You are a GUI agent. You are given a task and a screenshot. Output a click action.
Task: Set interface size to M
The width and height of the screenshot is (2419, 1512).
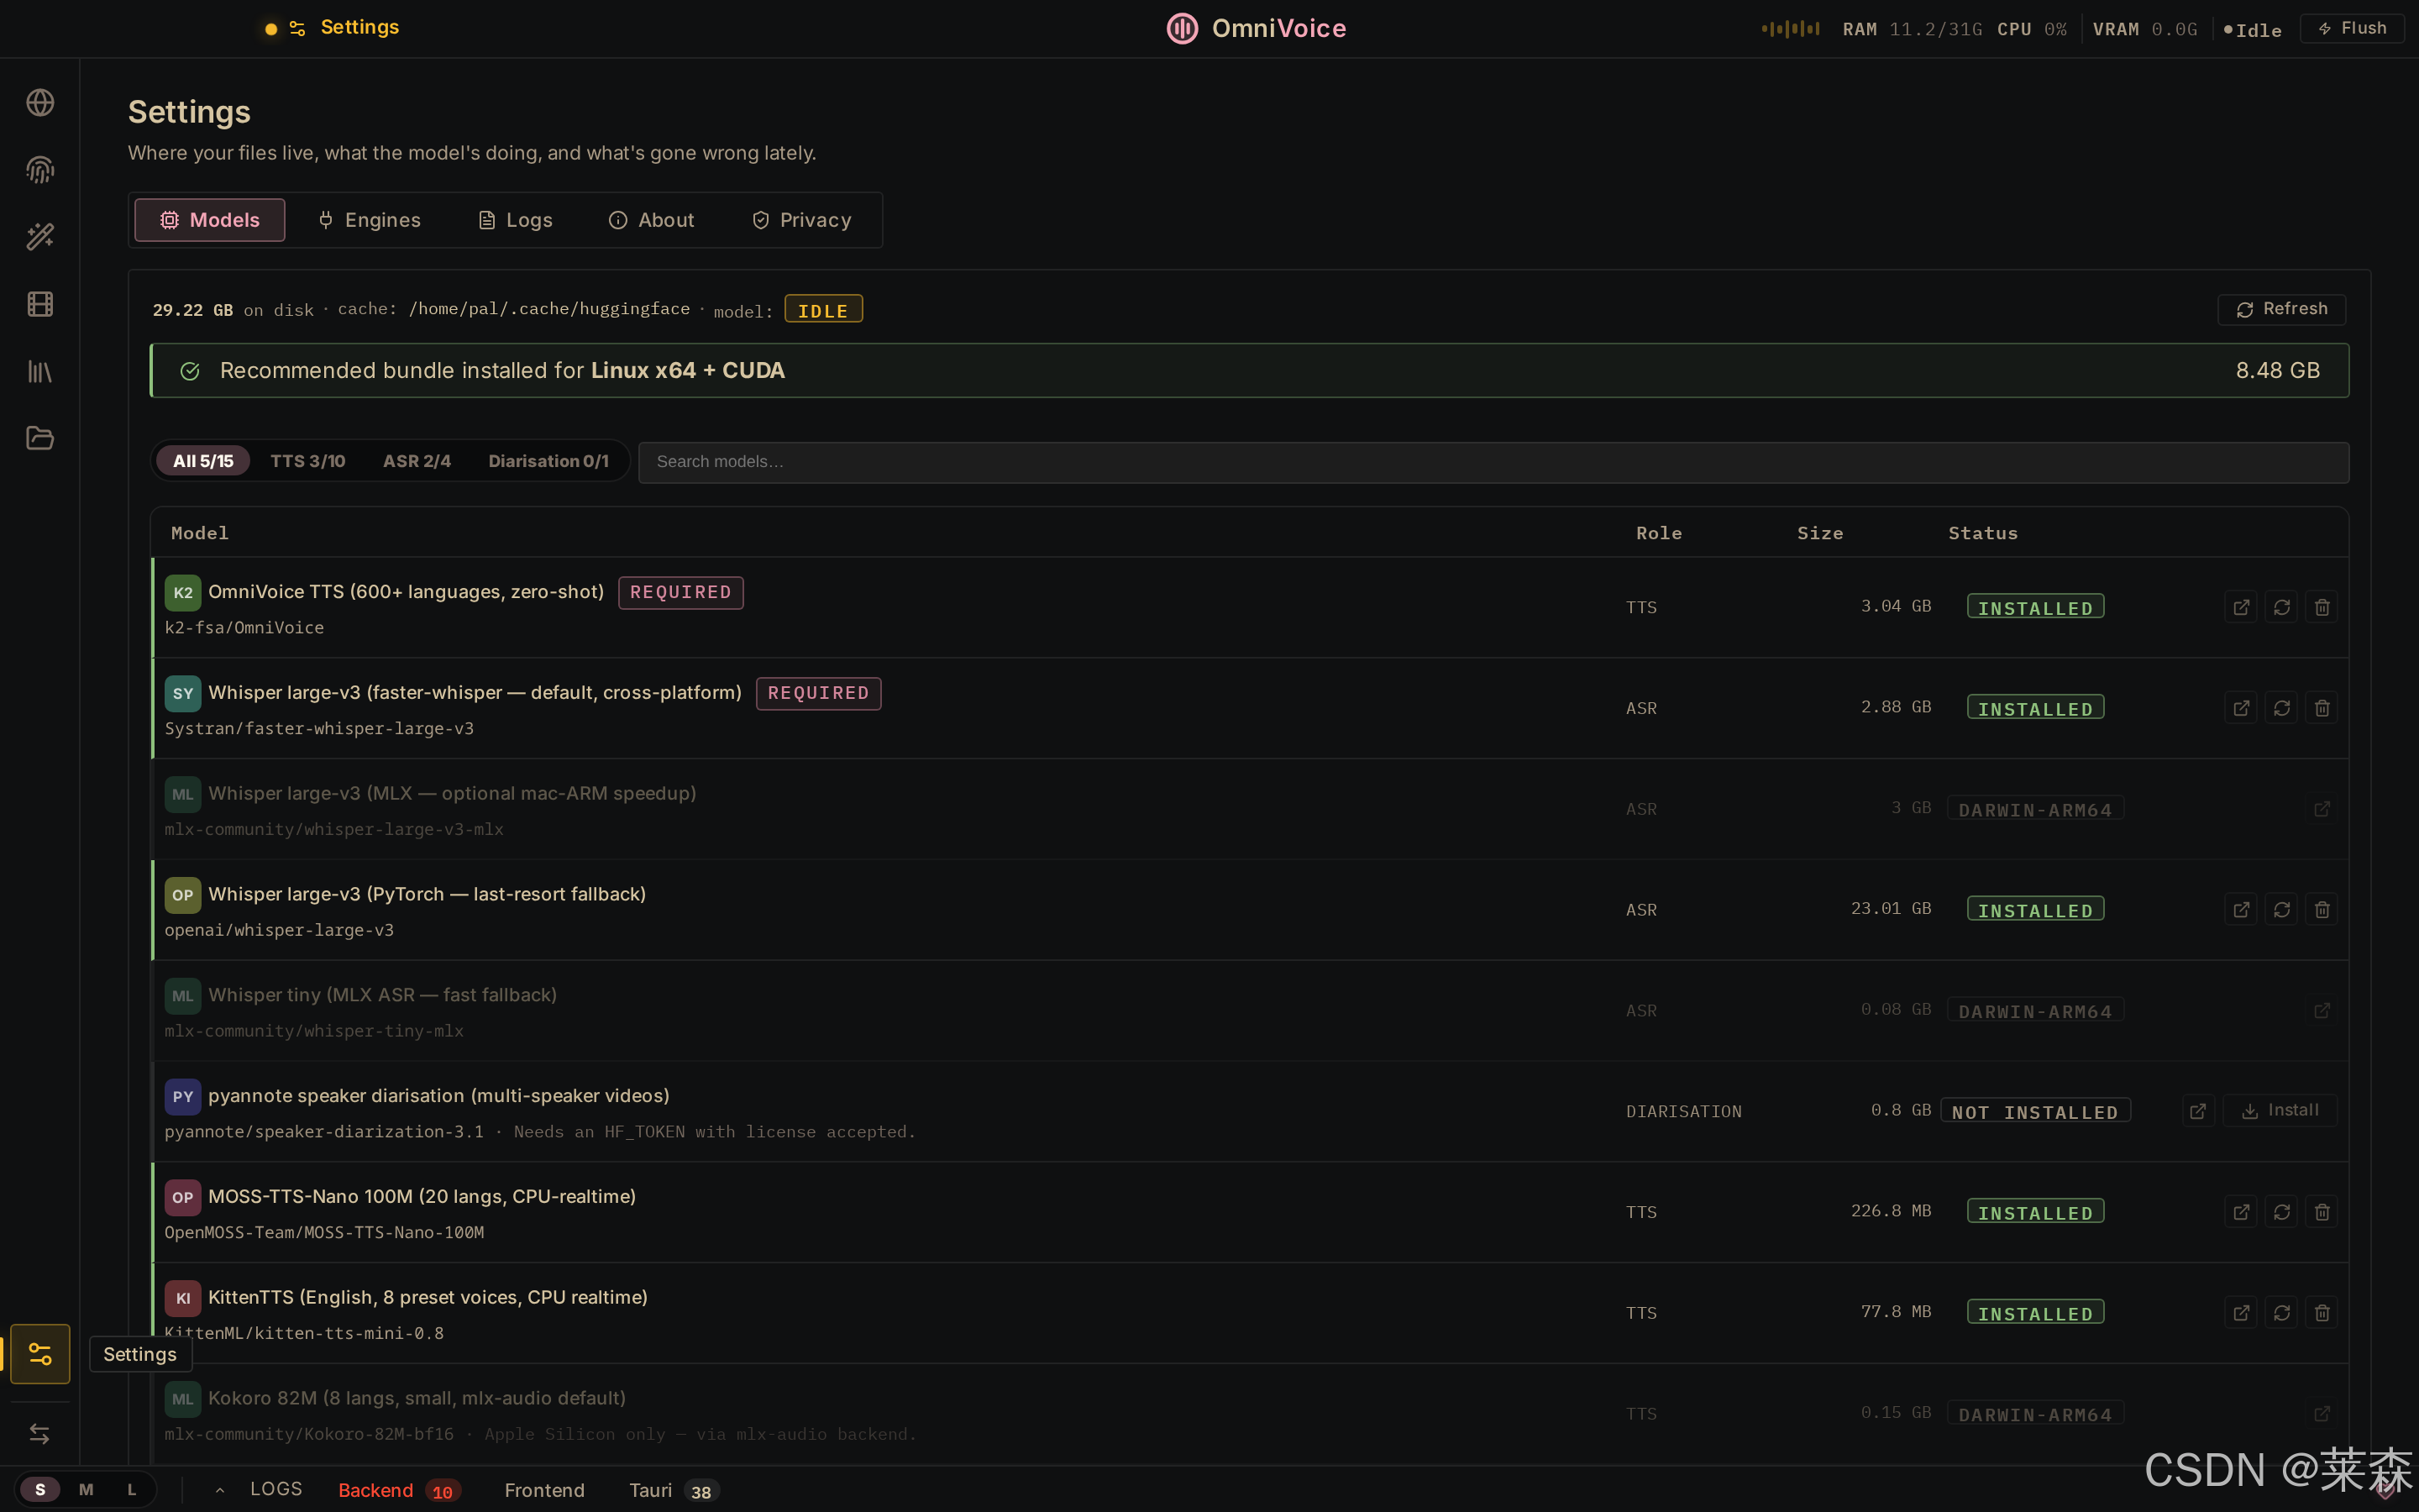coord(86,1490)
